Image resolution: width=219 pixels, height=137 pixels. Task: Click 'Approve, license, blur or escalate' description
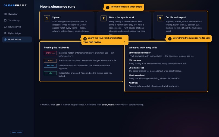pos(184,26)
